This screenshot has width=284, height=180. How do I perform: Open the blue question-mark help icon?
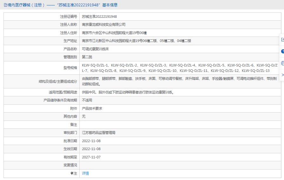tap(282, 51)
